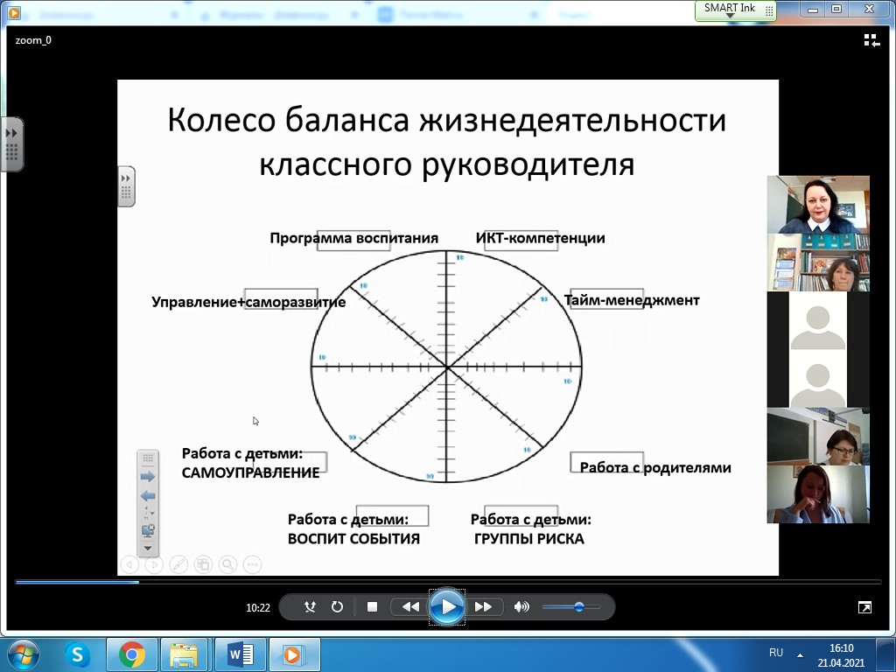Toggle shuffle mode in the player
Viewport: 896px width, 672px height.
(x=310, y=606)
